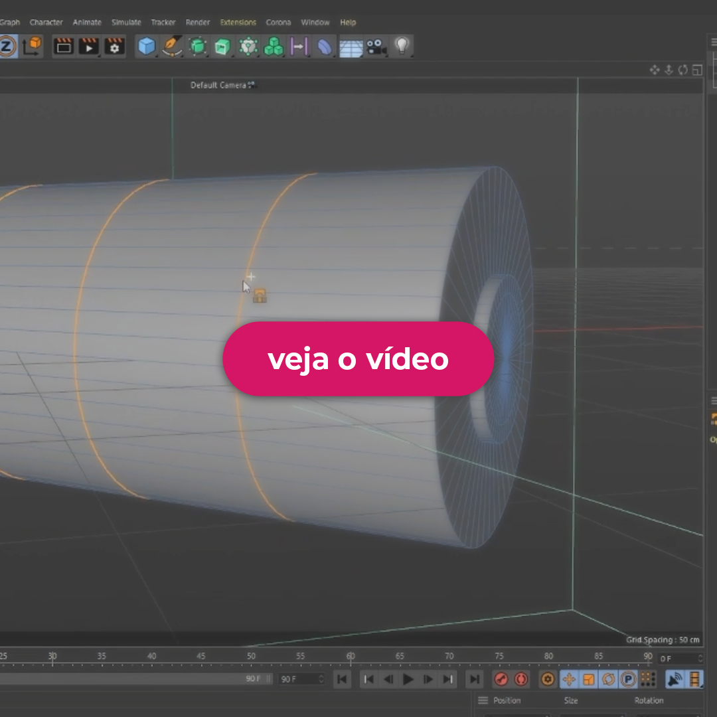The height and width of the screenshot is (717, 717).
Task: Click frame 60 on the timeline ruler
Action: (x=351, y=657)
